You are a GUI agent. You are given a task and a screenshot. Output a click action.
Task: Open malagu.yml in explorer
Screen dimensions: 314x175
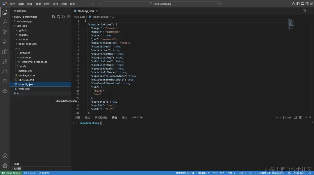click(40, 71)
